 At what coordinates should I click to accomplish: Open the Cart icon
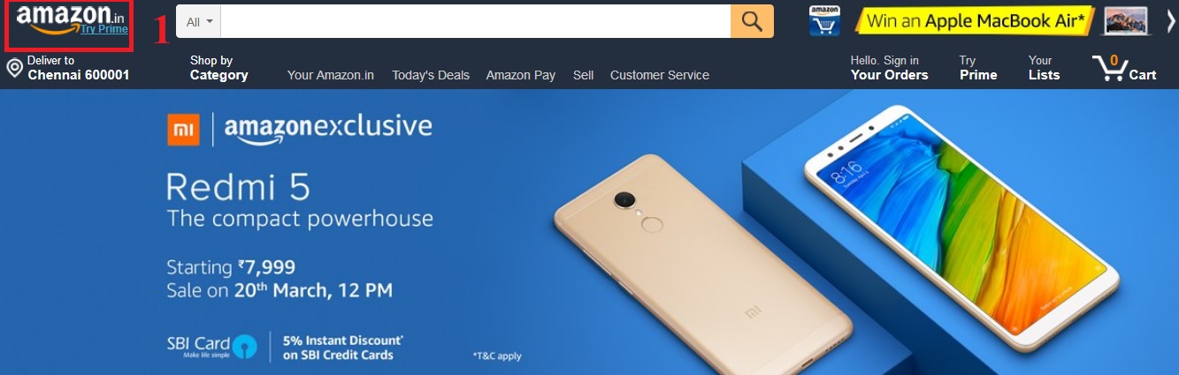(1124, 68)
